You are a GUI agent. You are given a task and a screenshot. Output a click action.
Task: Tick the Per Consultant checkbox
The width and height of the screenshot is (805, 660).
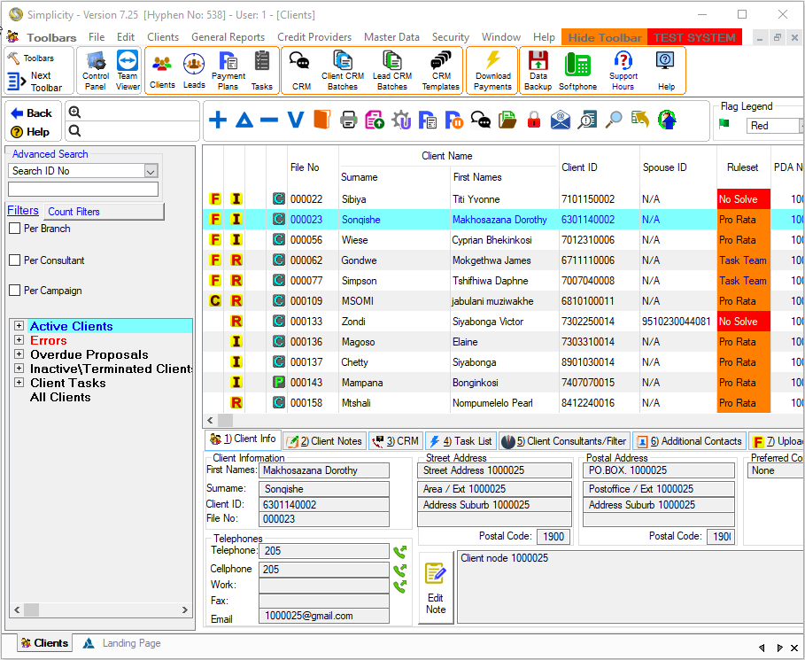click(x=14, y=260)
